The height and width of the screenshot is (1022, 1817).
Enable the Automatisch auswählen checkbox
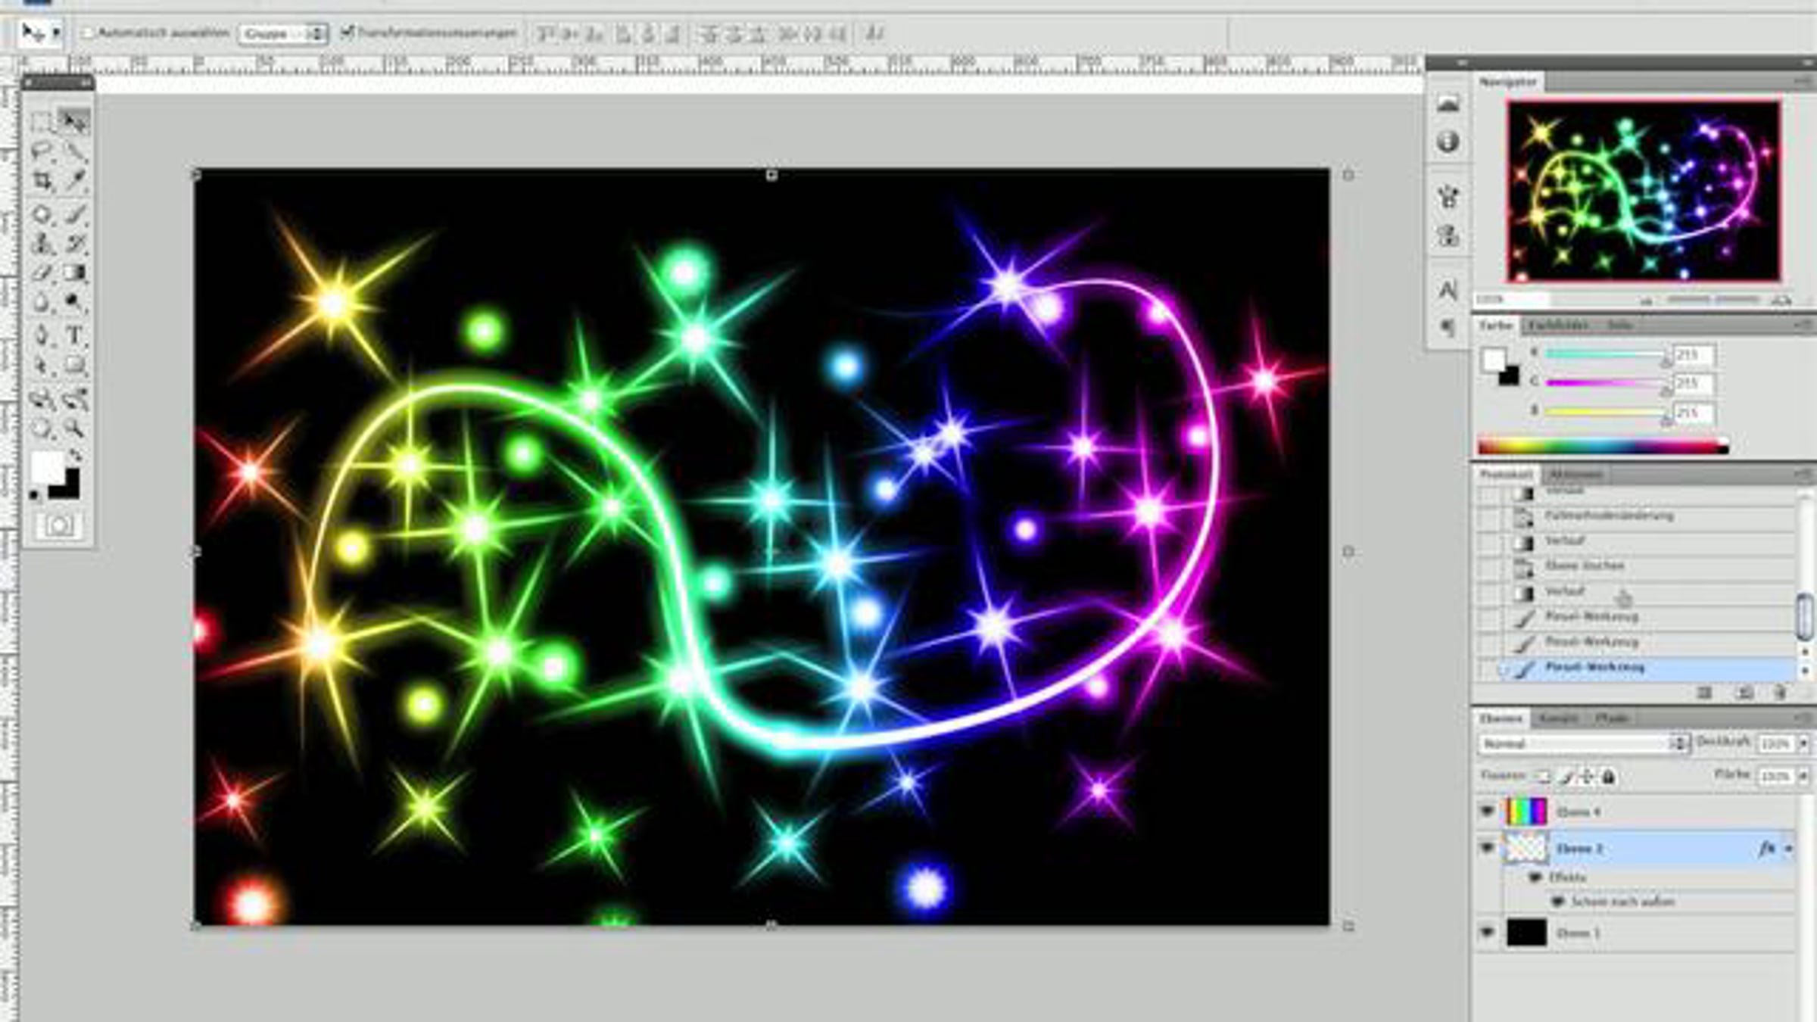click(x=87, y=33)
